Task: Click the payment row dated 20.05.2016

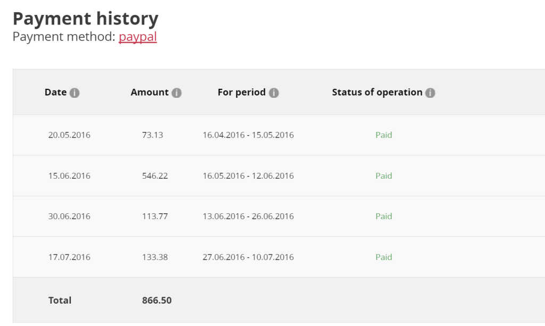Action: click(70, 135)
